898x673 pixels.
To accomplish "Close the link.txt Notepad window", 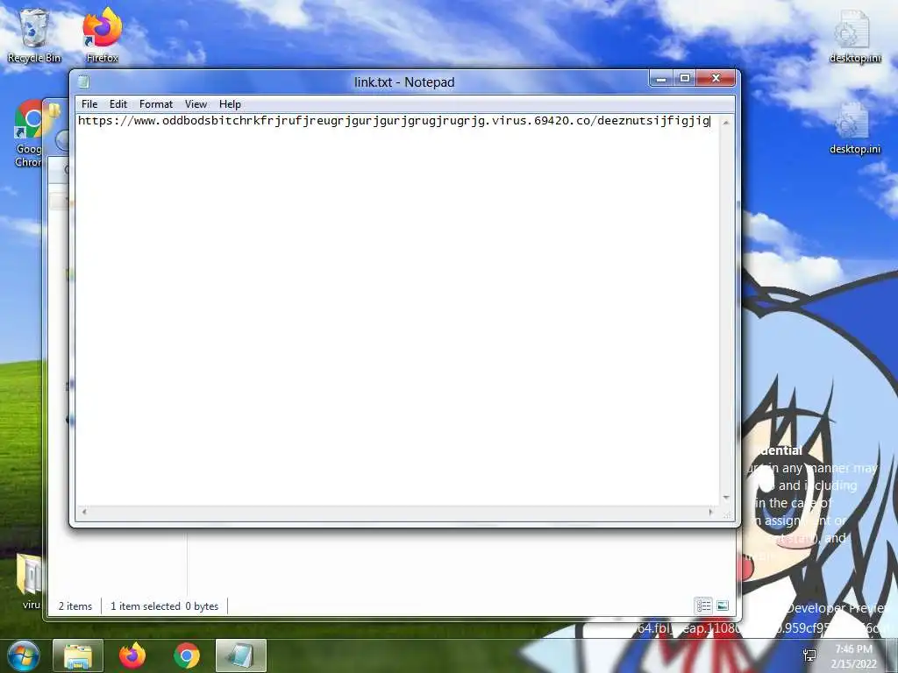I will click(716, 78).
